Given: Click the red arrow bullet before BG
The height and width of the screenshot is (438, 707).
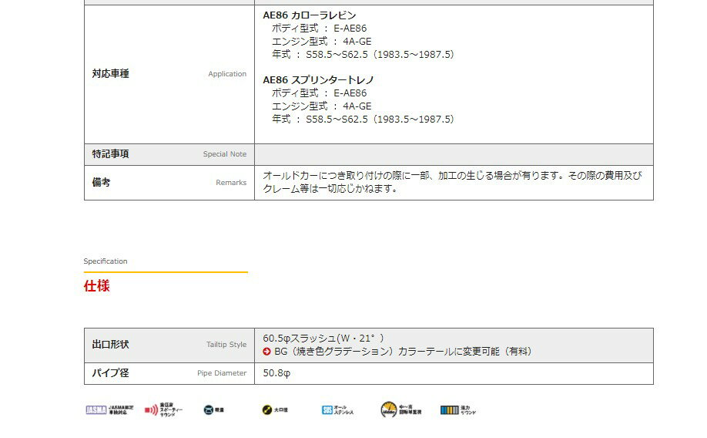Looking at the screenshot, I should [267, 352].
